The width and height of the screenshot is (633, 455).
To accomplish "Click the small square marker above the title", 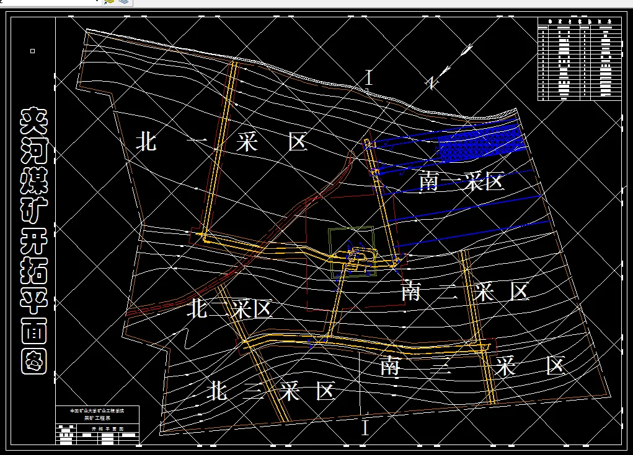I will 33,51.
